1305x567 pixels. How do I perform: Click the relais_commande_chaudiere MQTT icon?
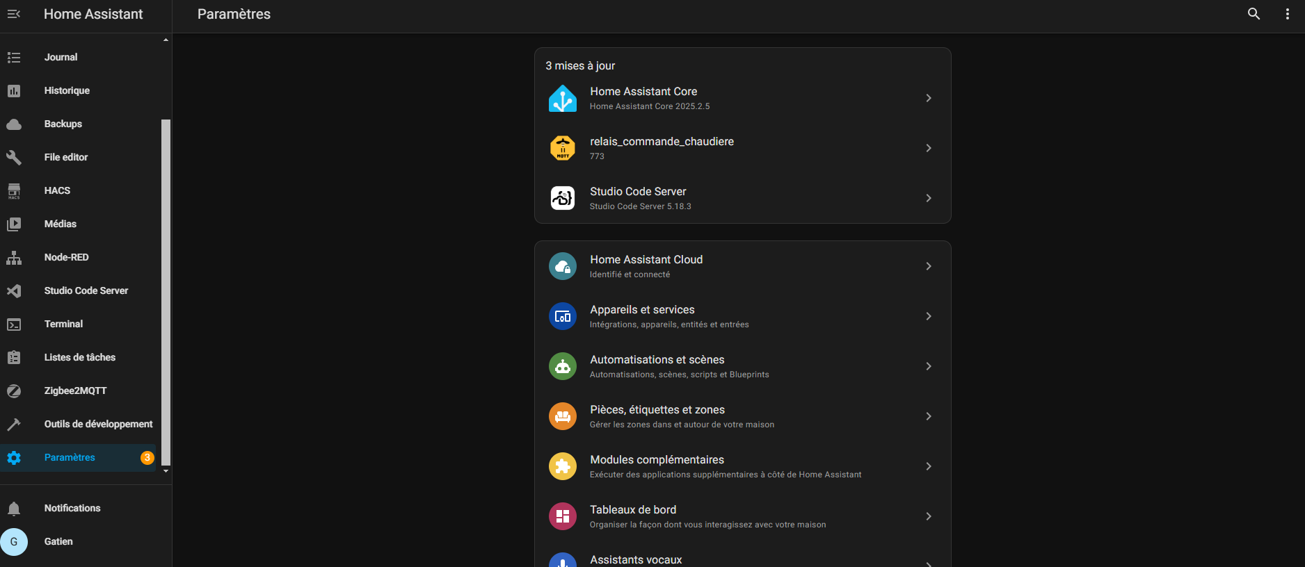563,148
